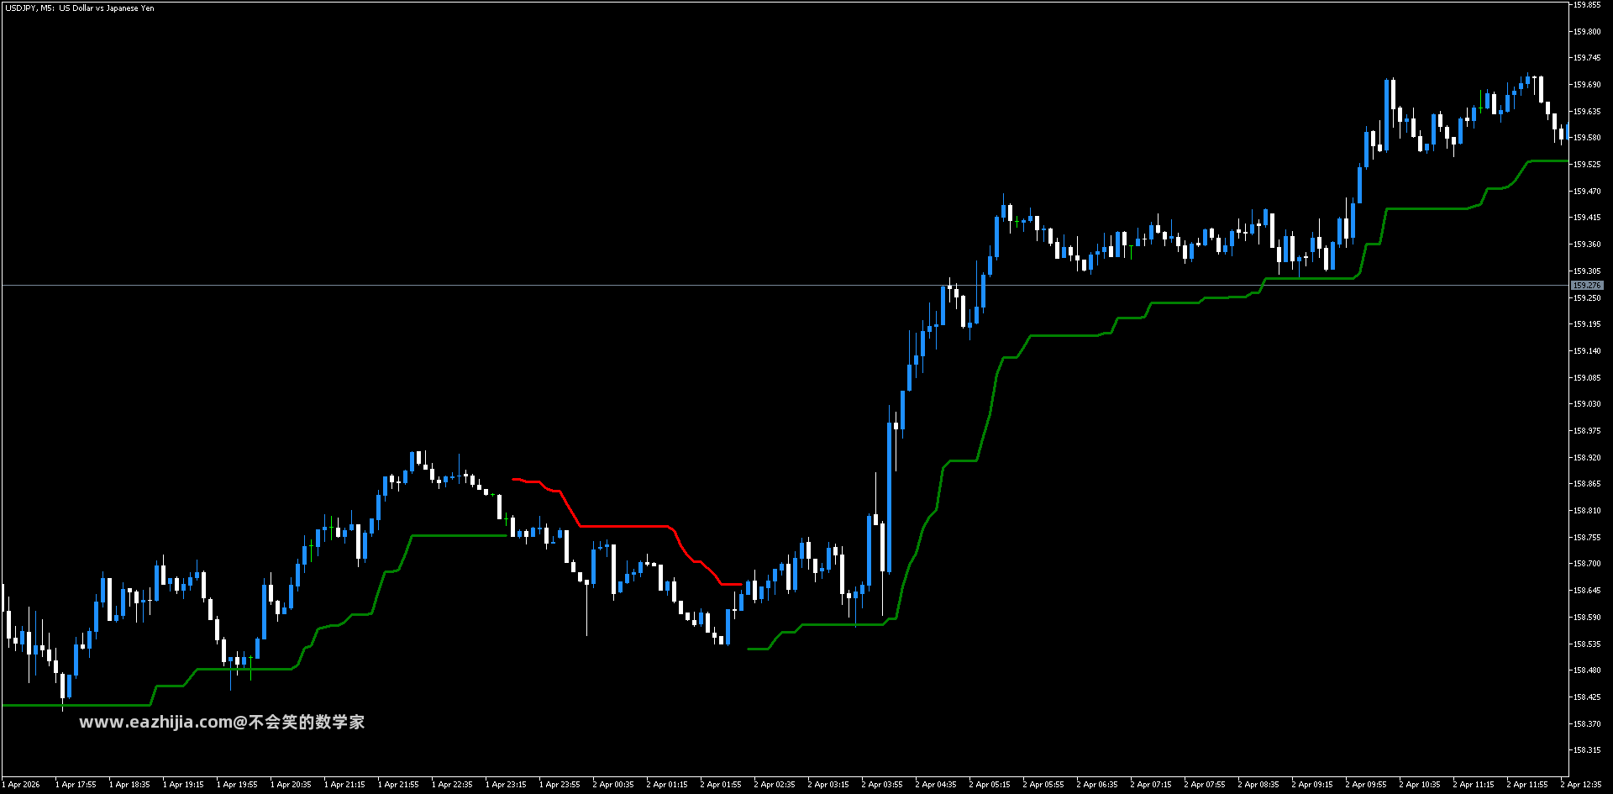Click the 158.700 price scale label
Image resolution: width=1613 pixels, height=794 pixels.
1587,564
